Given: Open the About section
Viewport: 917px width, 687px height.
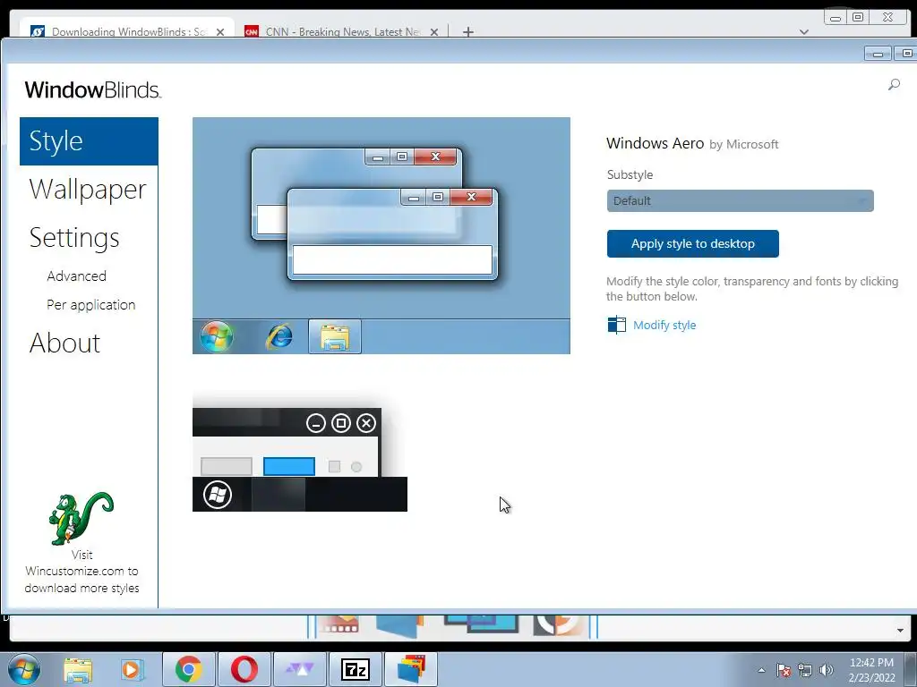Looking at the screenshot, I should 64,343.
